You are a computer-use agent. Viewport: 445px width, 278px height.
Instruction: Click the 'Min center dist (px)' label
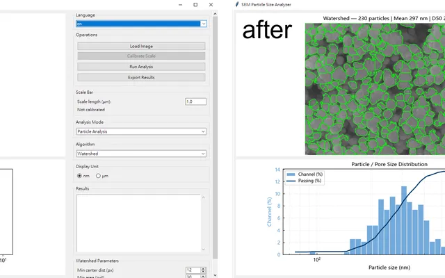click(95, 270)
